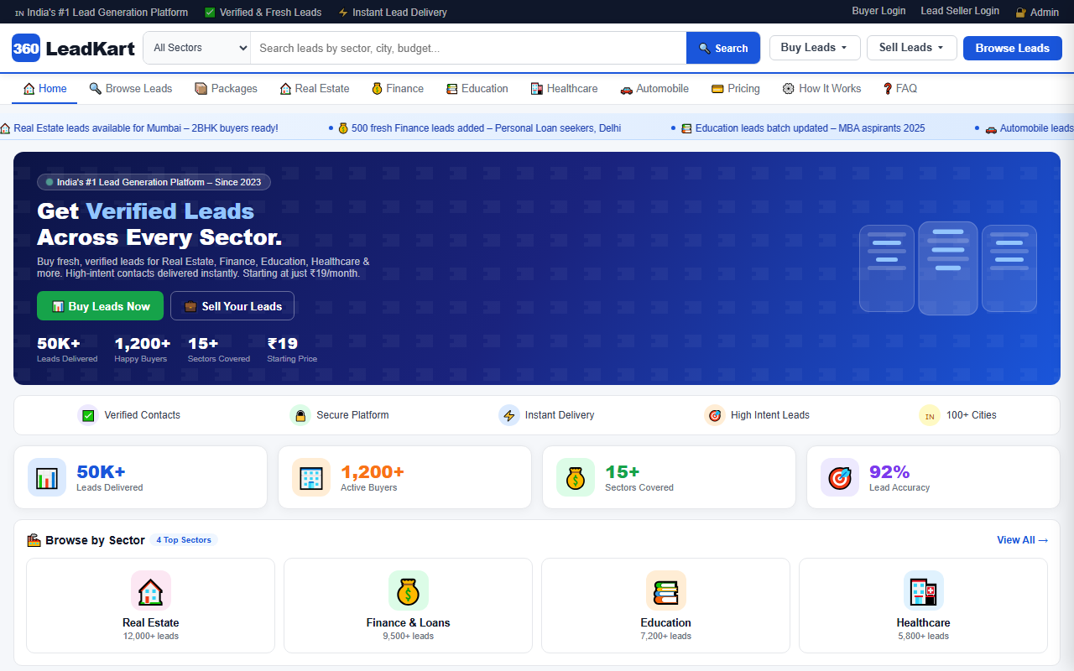Click the Secure Platform lock icon
1074x671 pixels.
pyautogui.click(x=300, y=415)
